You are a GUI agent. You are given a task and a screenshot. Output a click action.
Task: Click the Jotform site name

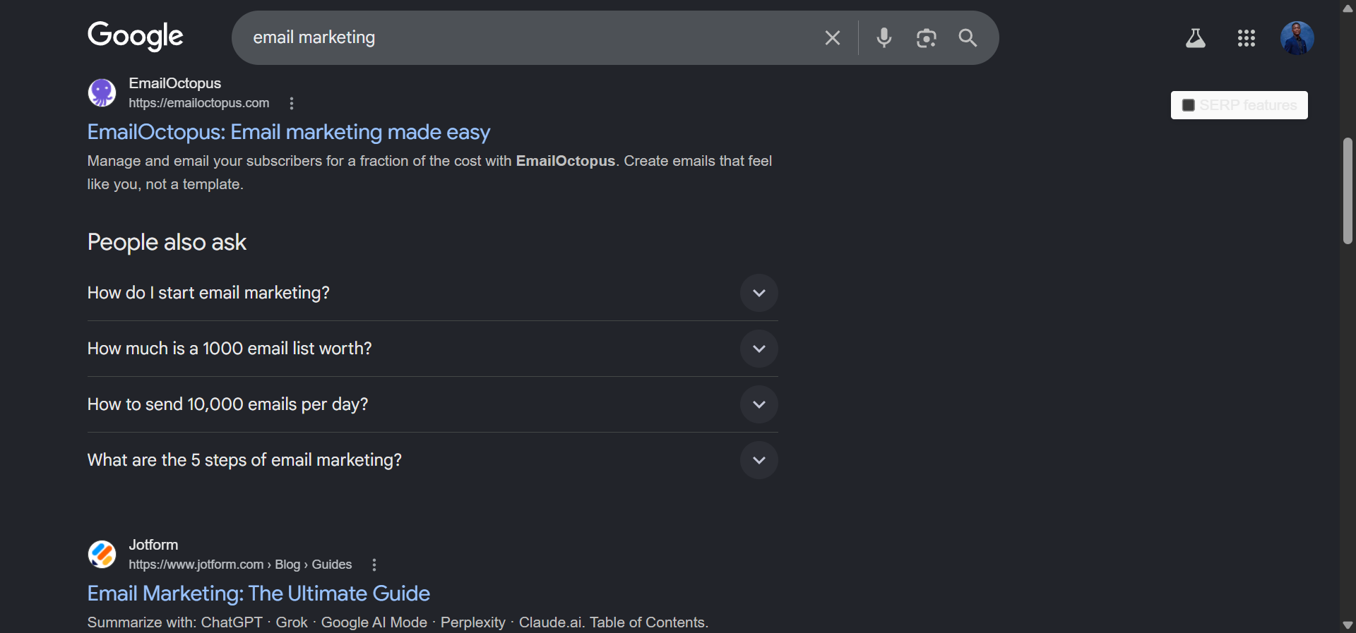pyautogui.click(x=153, y=545)
